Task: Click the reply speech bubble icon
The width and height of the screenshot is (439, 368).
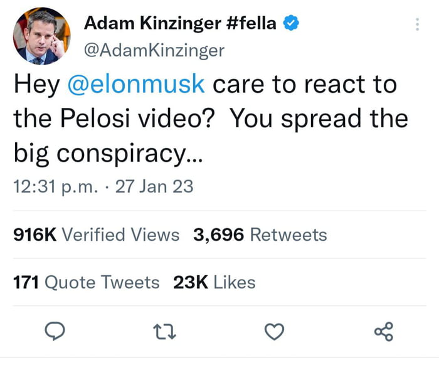Action: (56, 332)
